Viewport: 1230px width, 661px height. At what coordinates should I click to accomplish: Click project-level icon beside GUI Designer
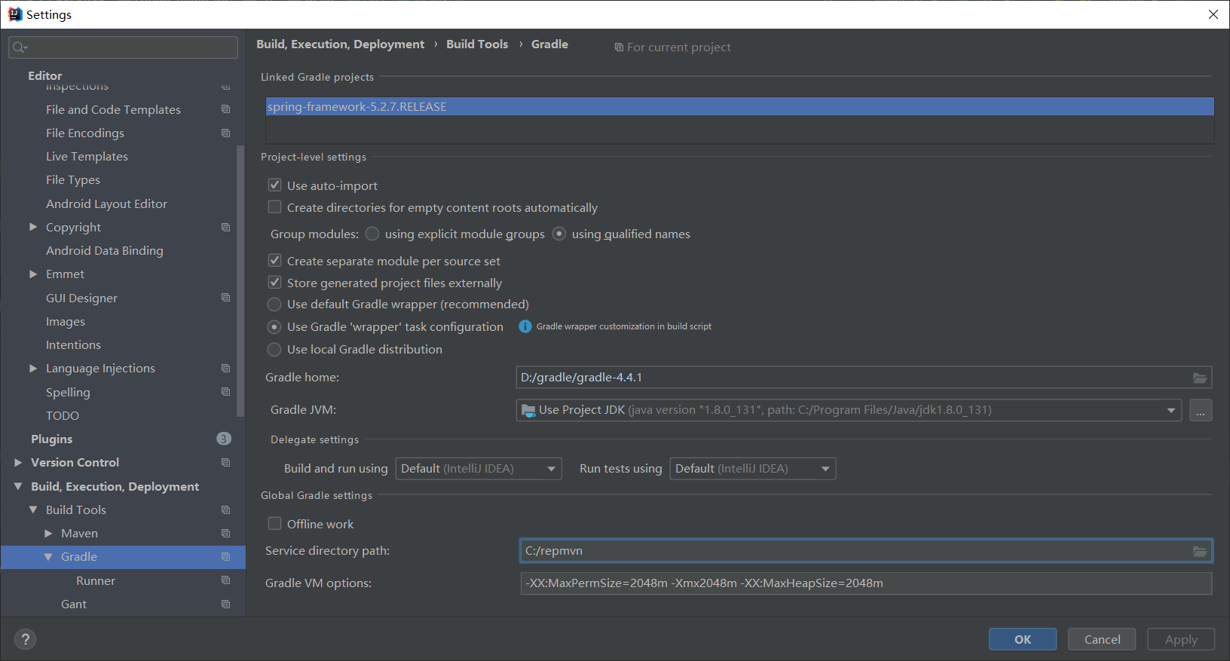[x=225, y=298]
